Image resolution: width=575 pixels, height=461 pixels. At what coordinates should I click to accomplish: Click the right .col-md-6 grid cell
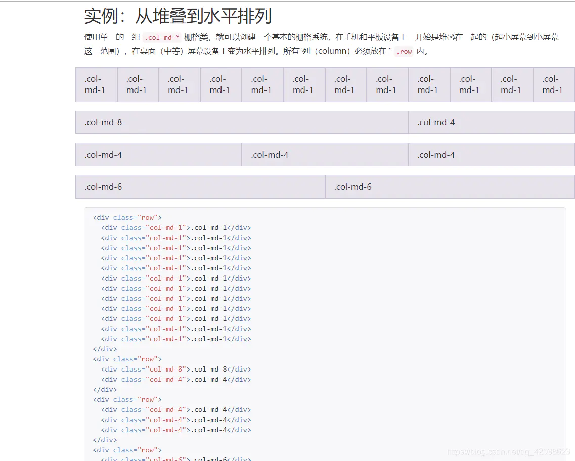(450, 187)
